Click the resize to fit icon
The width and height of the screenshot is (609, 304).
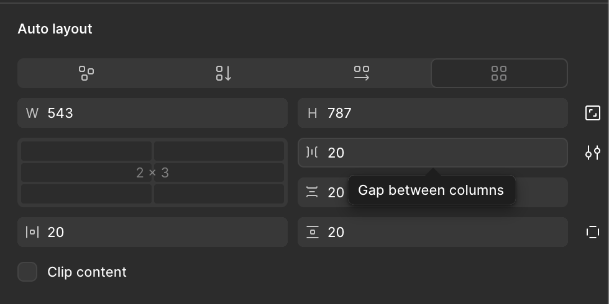coord(593,113)
